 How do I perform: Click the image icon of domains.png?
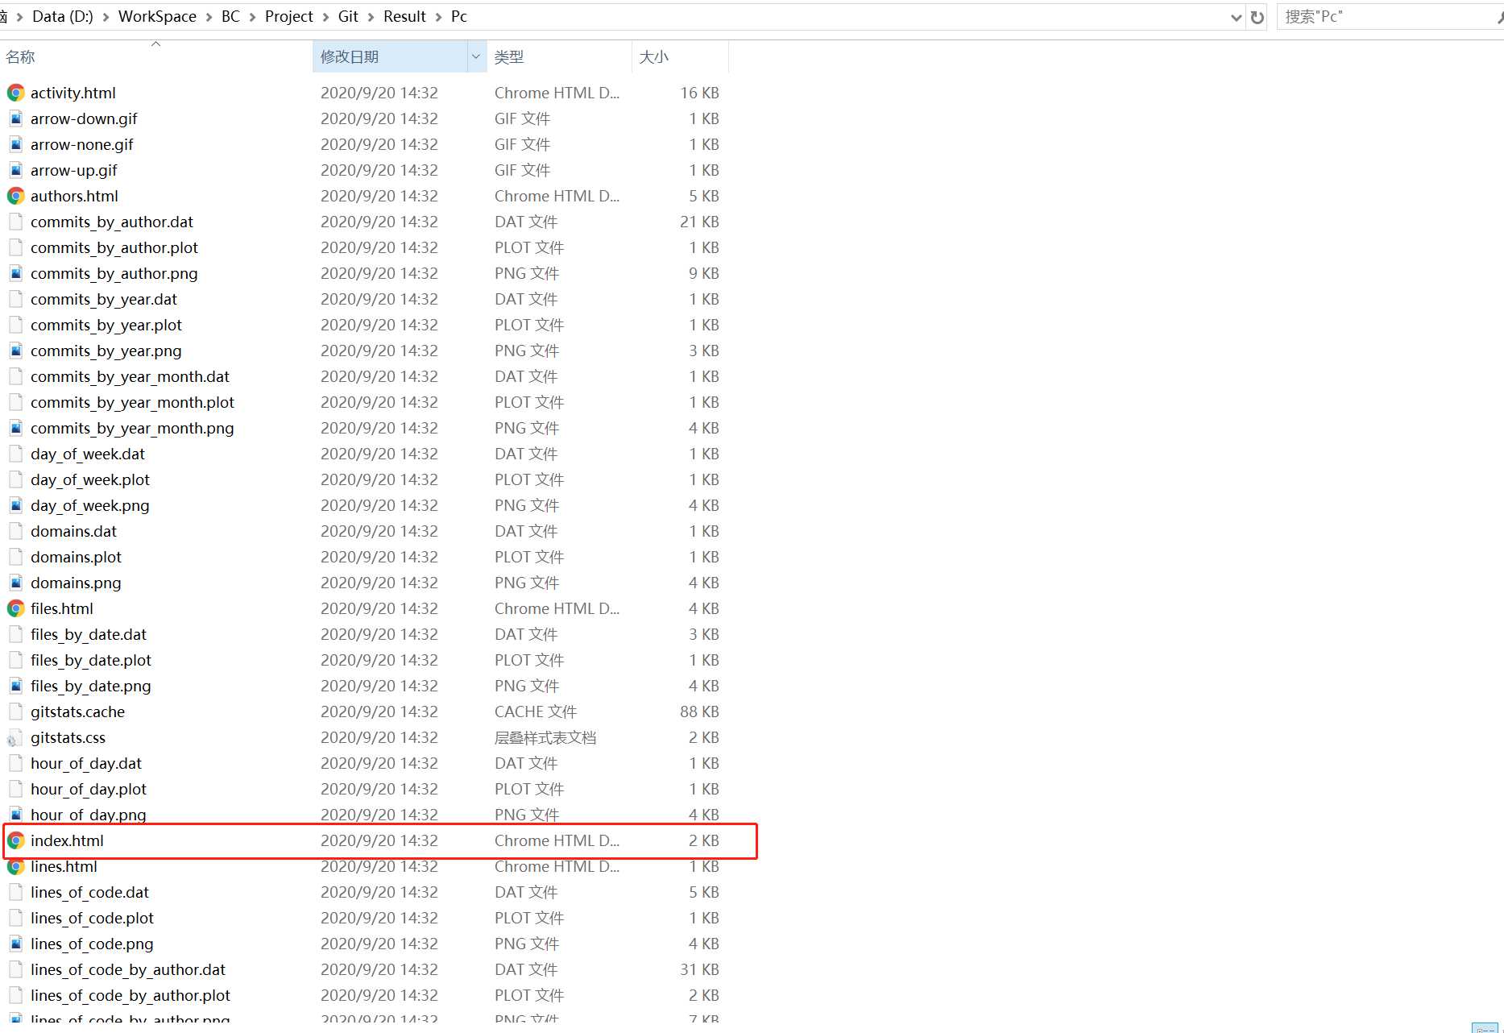pyautogui.click(x=15, y=583)
